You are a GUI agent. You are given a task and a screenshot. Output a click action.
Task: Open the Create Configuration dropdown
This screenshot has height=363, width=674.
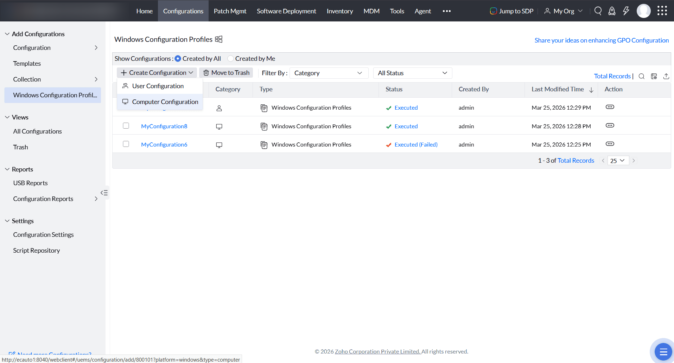[x=157, y=73]
